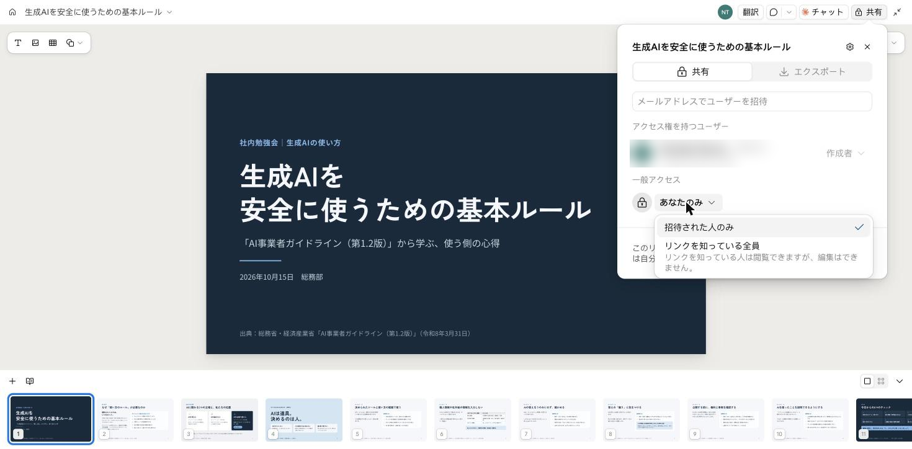Viewport: 912px width, 449px height.
Task: Switch to grid view of slides
Action: (x=881, y=381)
